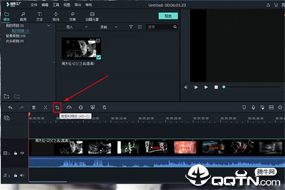Click the timeline zoom circle icon
The width and height of the screenshot is (285, 190).
tap(280, 107)
